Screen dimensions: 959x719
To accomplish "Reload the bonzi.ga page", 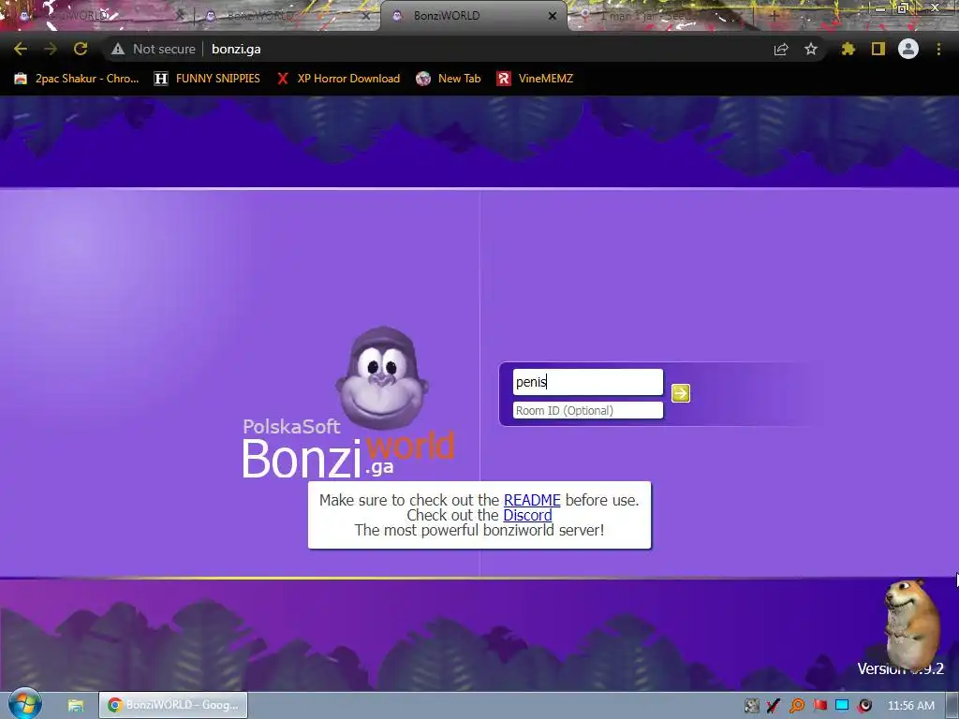I will click(x=81, y=49).
